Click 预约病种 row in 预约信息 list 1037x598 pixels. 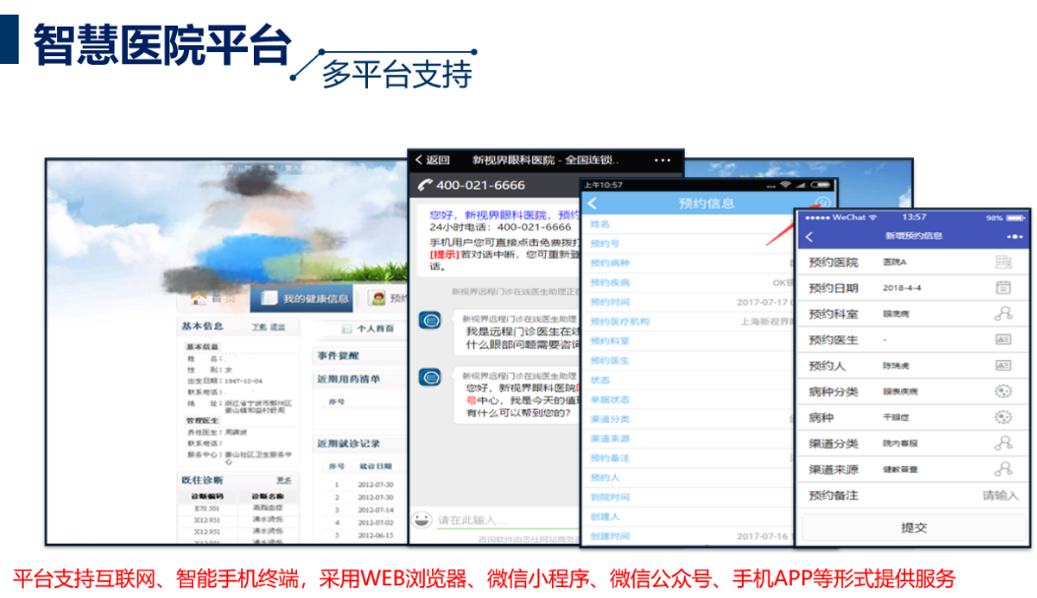(x=688, y=263)
